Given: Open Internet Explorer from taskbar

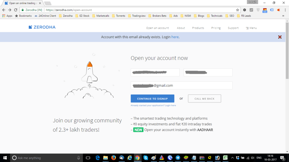Looking at the screenshot, I should coord(130,158).
